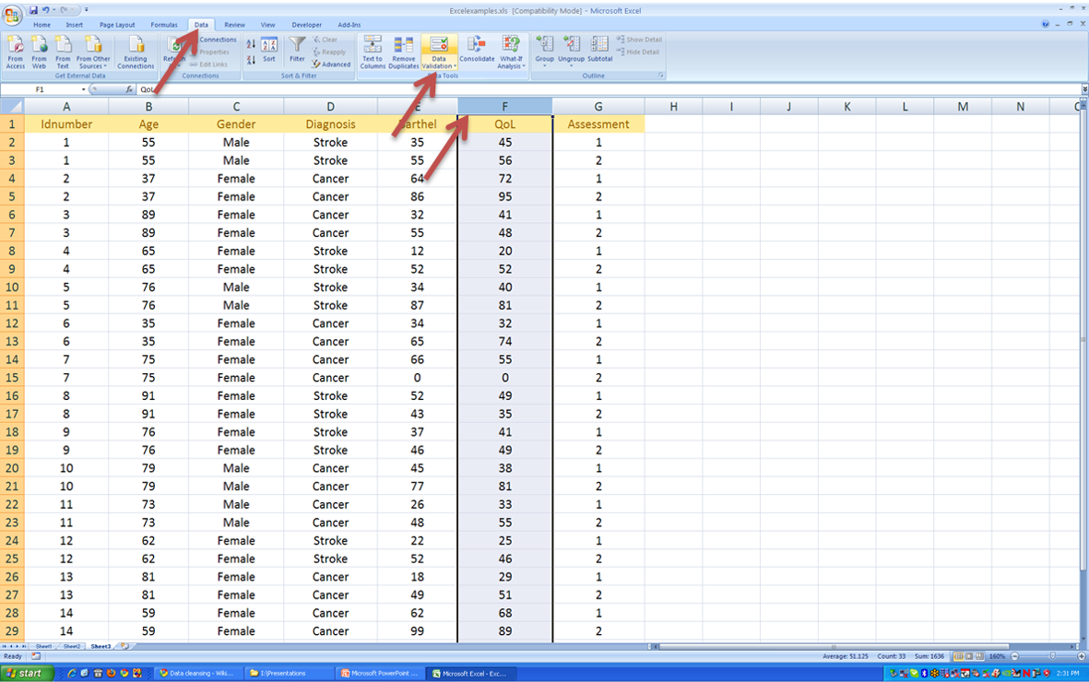Open the Page Layout ribbon tab
The image size is (1089, 682).
pyautogui.click(x=117, y=25)
